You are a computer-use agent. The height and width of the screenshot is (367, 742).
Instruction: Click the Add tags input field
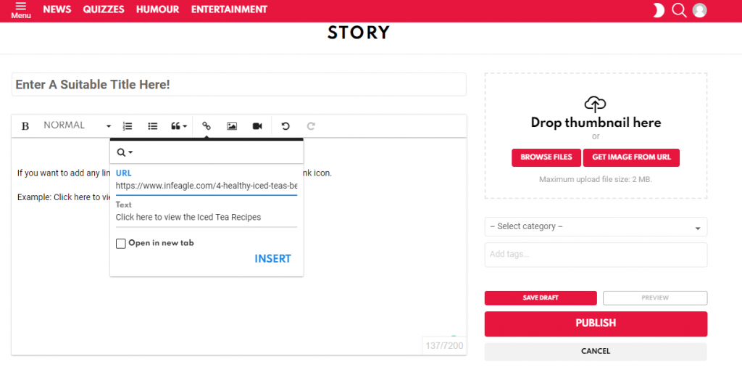pos(596,255)
